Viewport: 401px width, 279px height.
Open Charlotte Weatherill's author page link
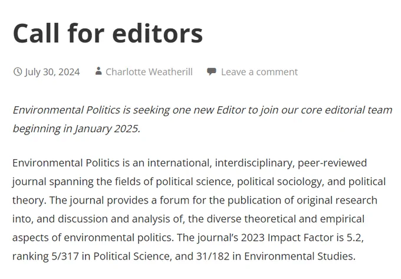[x=149, y=72]
